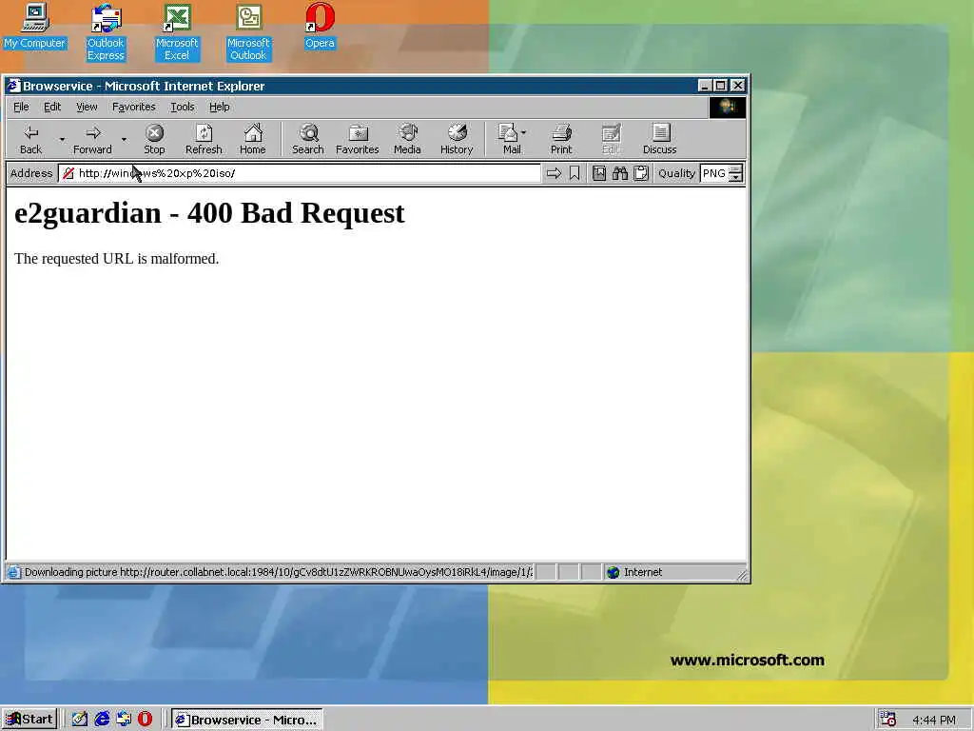Image resolution: width=974 pixels, height=731 pixels.
Task: Click the Internet Explorer throbber logo
Action: point(728,108)
